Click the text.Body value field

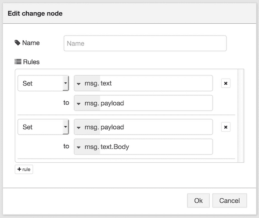click(156, 147)
